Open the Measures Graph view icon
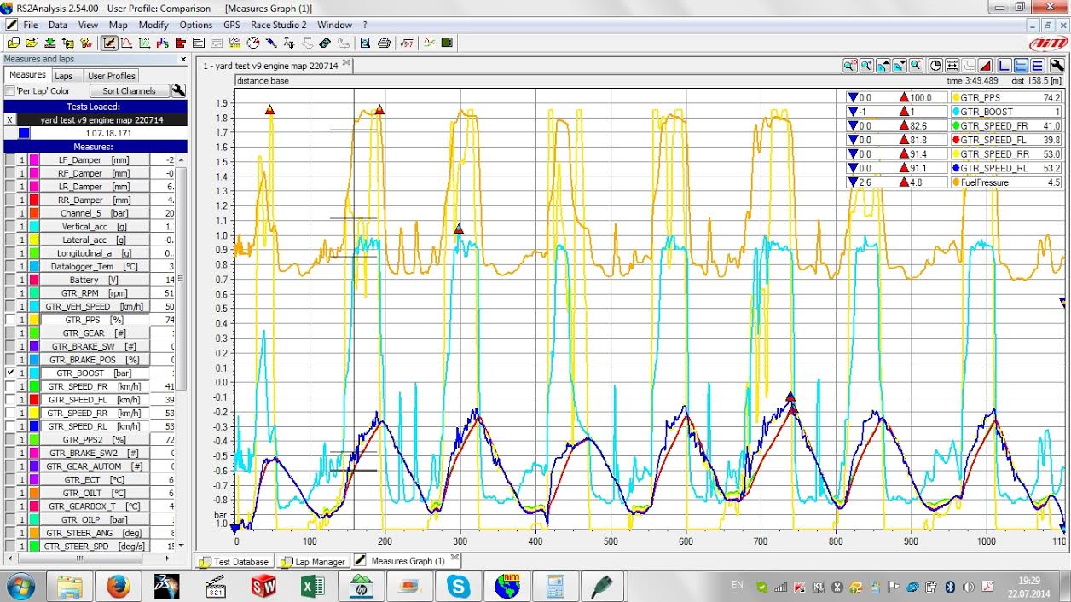This screenshot has height=602, width=1071. coord(110,43)
